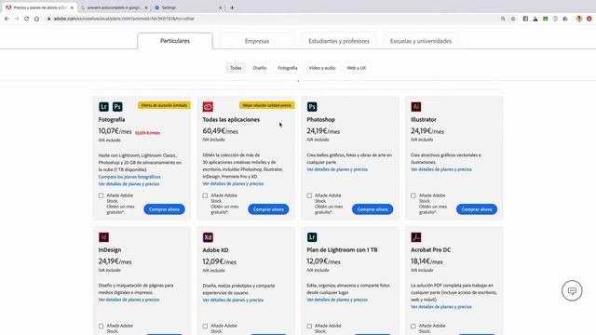This screenshot has width=596, height=335.
Task: Check Añade Adobe Stock on Fotografía card
Action: tap(102, 195)
